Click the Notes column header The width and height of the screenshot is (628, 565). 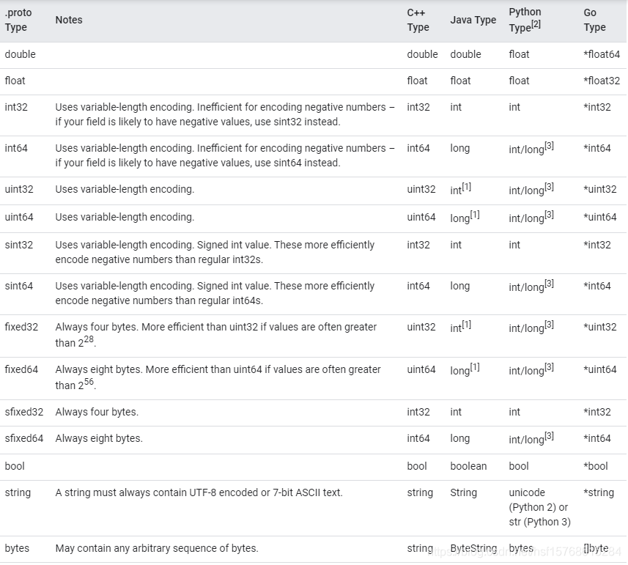[69, 20]
